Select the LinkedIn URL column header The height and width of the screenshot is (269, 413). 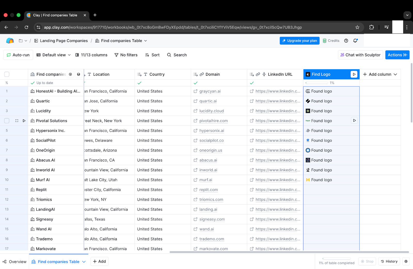click(x=275, y=74)
